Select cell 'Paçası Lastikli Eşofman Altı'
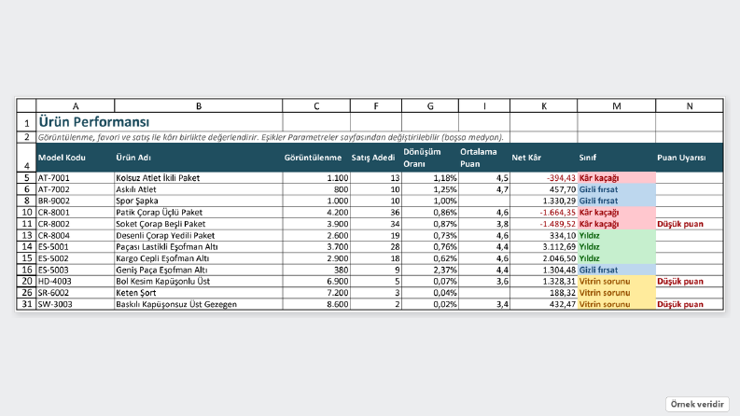740x416 pixels. 199,246
